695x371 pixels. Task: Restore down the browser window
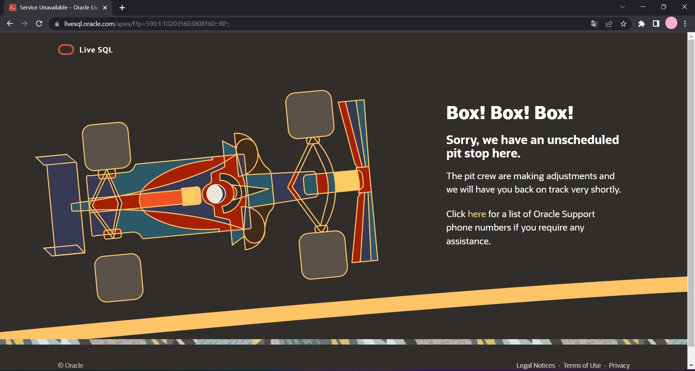tap(664, 7)
